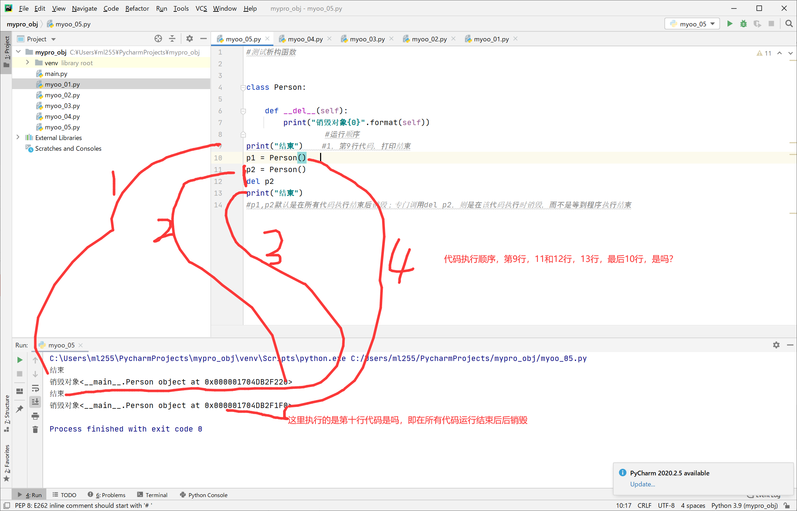Toggle the Z: Structure side panel
This screenshot has width=797, height=511.
click(6, 413)
